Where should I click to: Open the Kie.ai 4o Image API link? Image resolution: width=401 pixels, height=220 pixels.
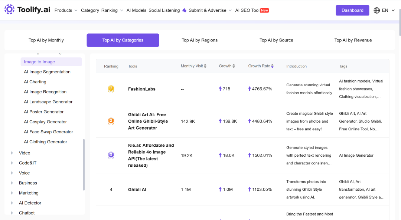151,155
